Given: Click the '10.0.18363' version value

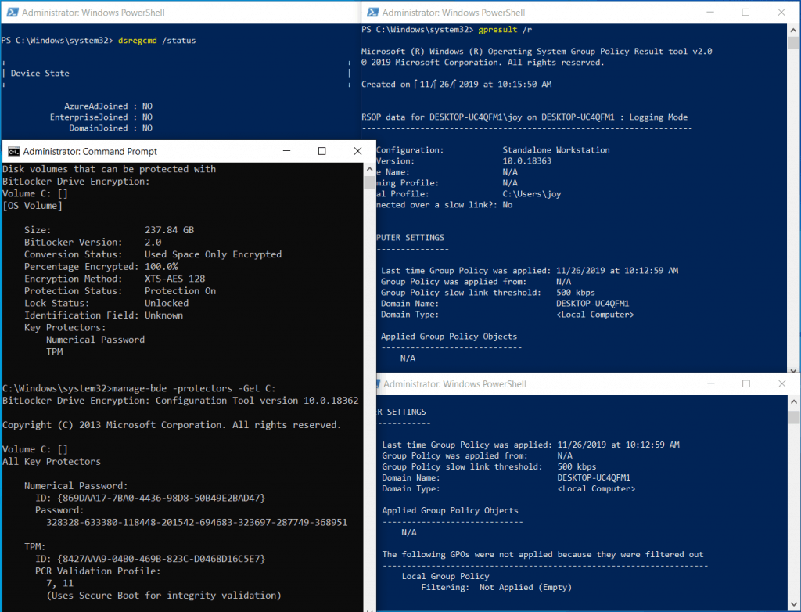Looking at the screenshot, I should pyautogui.click(x=526, y=161).
